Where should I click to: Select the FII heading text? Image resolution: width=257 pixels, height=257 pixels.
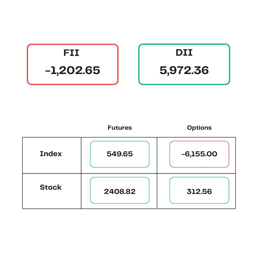71,53
